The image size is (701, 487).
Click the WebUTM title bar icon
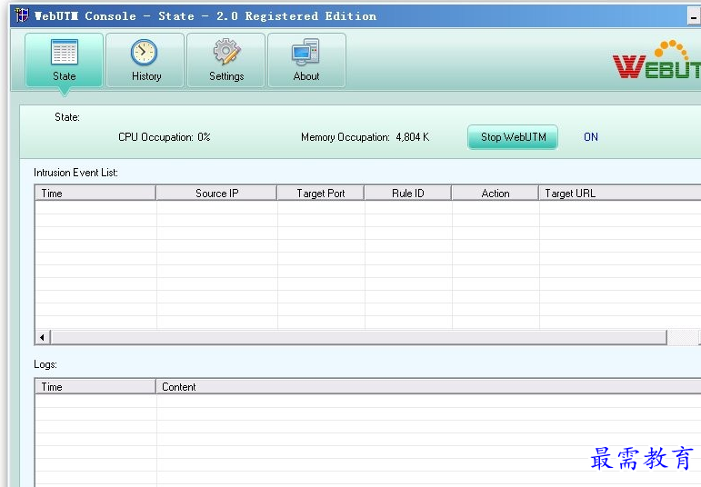(22, 15)
